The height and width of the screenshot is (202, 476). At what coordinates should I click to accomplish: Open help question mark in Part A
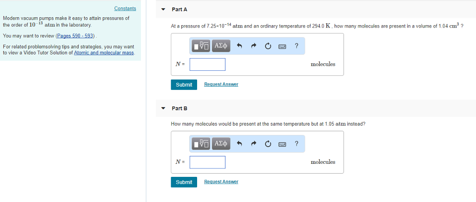tap(297, 46)
